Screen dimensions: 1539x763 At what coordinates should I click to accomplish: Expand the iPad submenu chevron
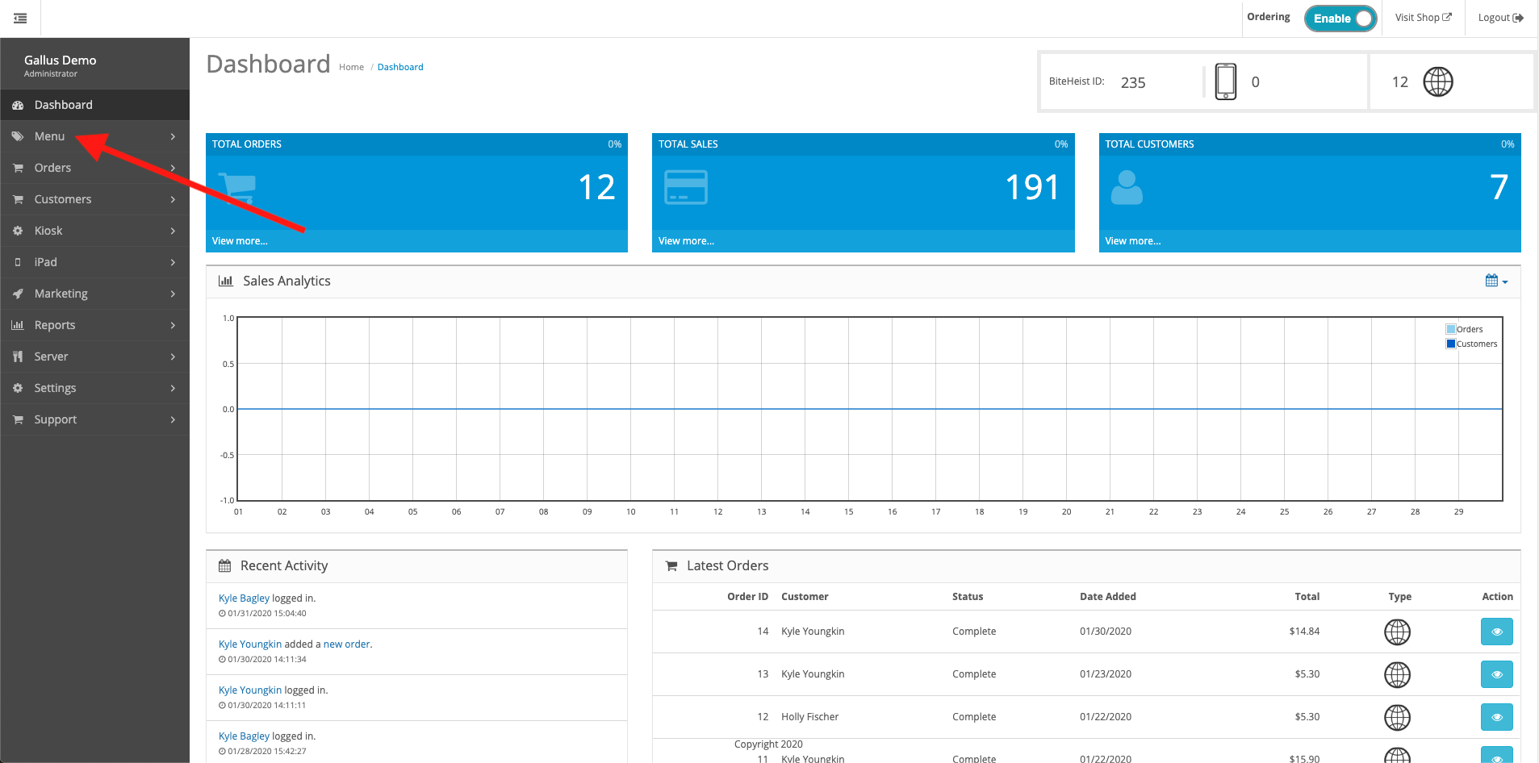click(173, 263)
